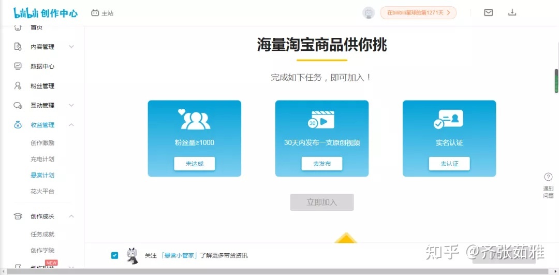This screenshot has height=275, width=559.
Task: Click the 去发布 button
Action: click(321, 164)
